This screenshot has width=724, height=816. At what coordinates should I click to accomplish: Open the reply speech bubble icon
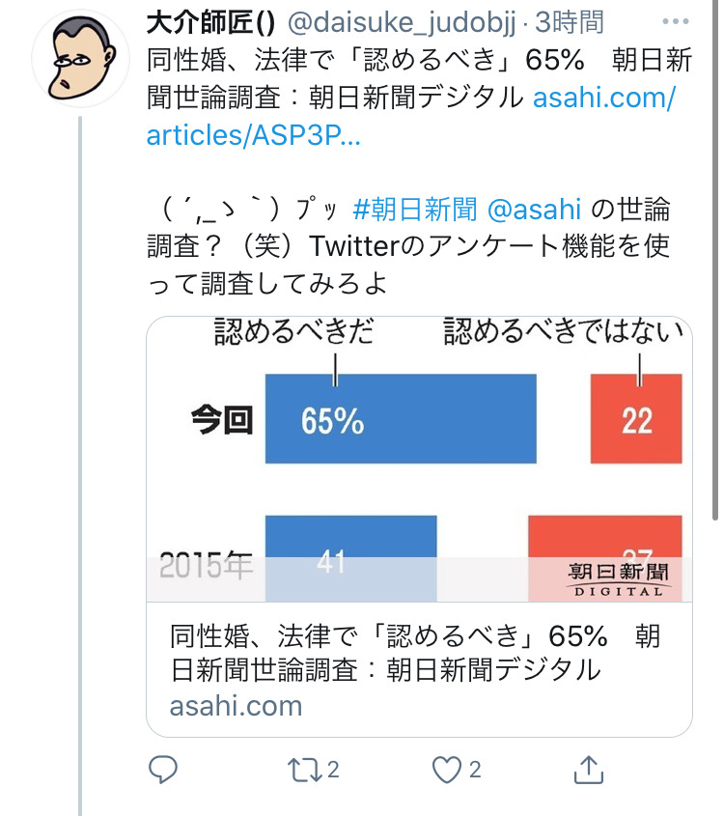click(x=163, y=770)
